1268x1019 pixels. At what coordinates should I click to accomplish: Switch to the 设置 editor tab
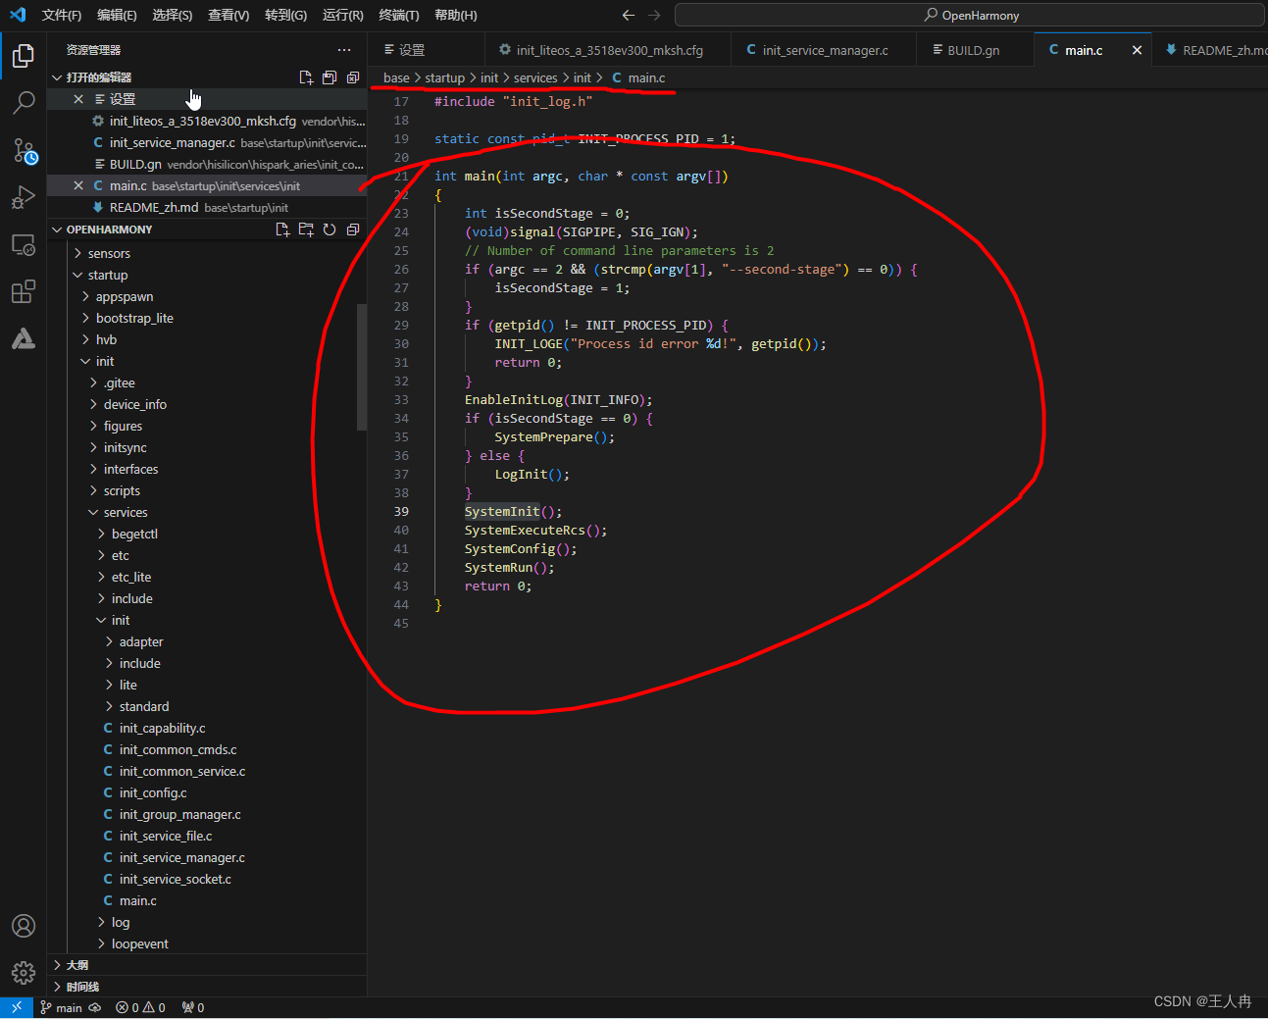click(x=427, y=50)
